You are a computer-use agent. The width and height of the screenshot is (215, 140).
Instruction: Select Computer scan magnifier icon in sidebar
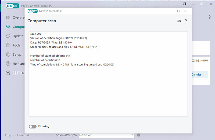[8, 27]
